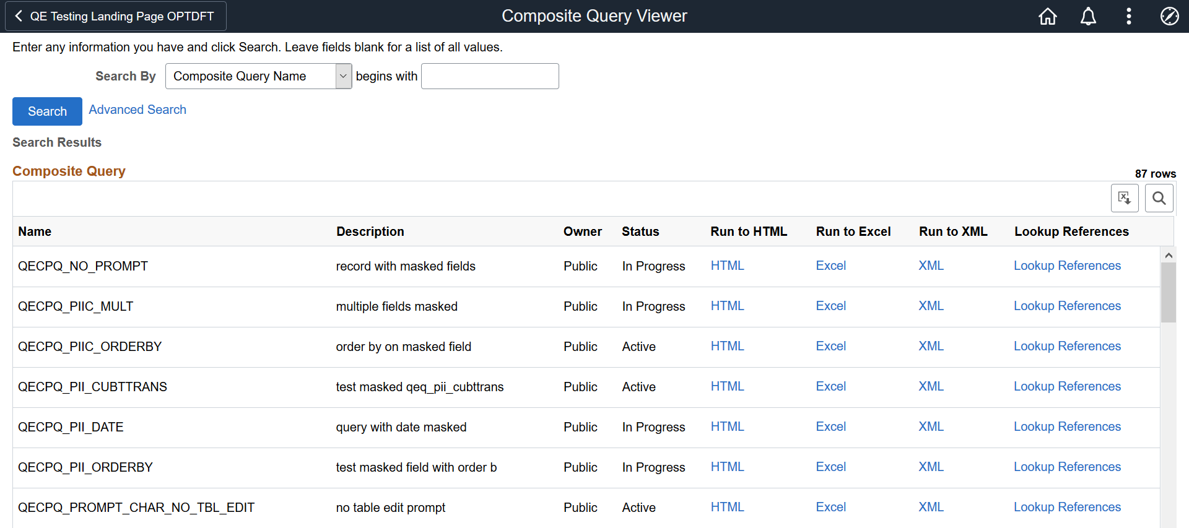Run QECPQ_PIIC_MULT to HTML

(x=727, y=306)
